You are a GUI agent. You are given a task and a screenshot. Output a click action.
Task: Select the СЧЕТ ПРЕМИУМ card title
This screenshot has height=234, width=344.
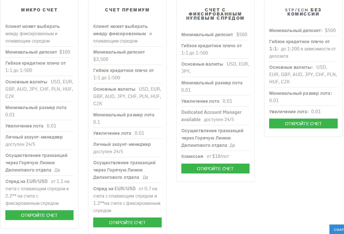[x=127, y=10]
